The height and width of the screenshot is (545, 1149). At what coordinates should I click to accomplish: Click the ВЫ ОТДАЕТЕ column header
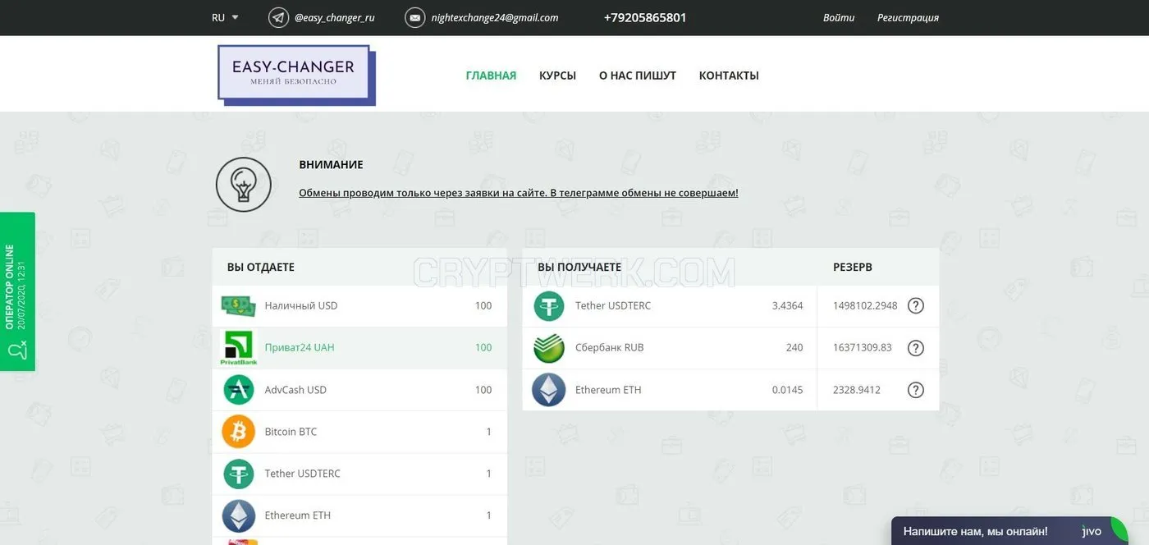pos(261,267)
